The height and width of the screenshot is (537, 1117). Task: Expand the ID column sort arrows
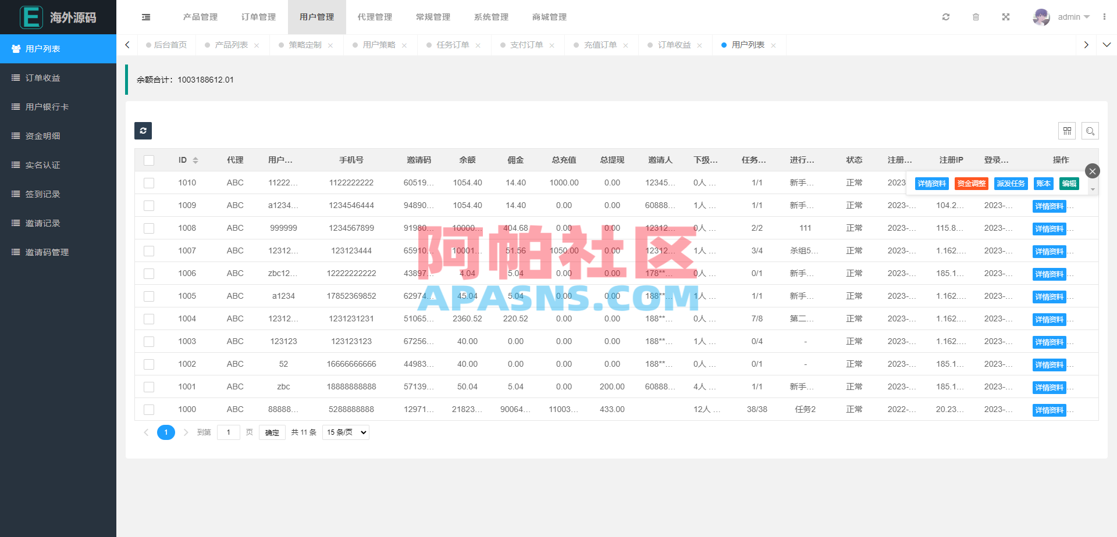click(195, 160)
